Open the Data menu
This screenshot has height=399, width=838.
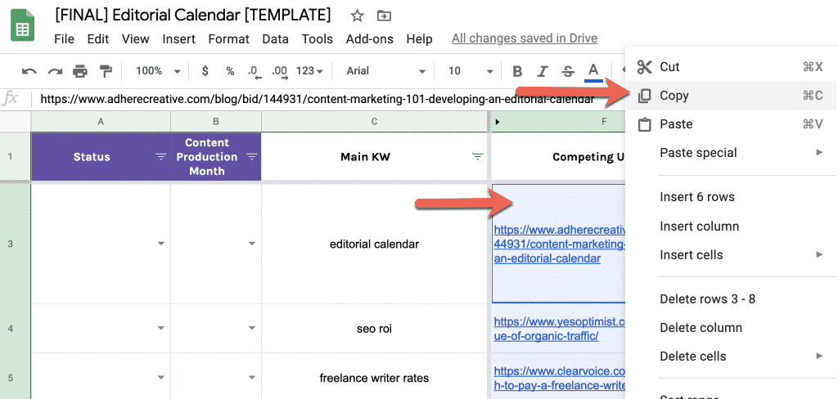tap(275, 39)
